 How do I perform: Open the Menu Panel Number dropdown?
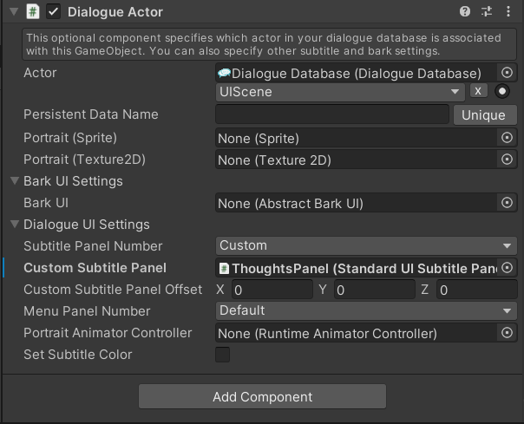(366, 310)
